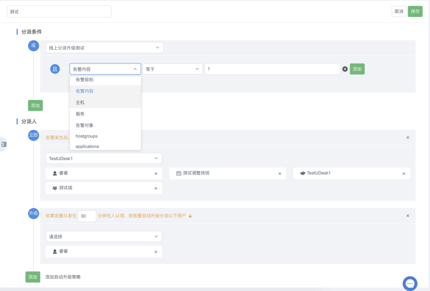Choose 服务 in the dropdown list
Image resolution: width=430 pixels, height=291 pixels.
[105, 114]
